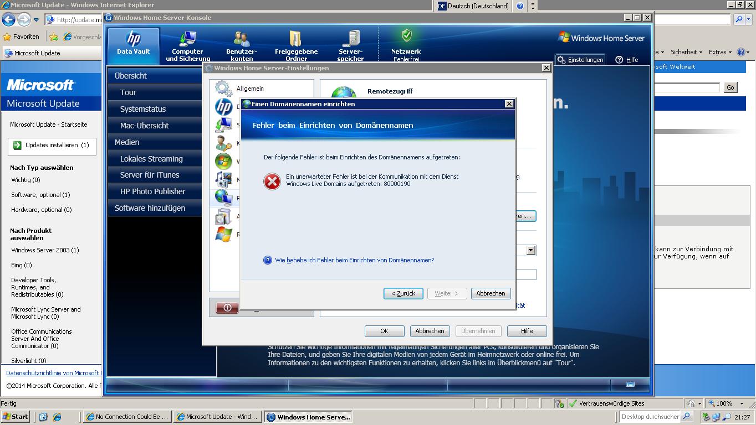Viewport: 756px width, 425px height.
Task: Open Datenschutzrichtlinie von Microsoft link
Action: tap(53, 373)
